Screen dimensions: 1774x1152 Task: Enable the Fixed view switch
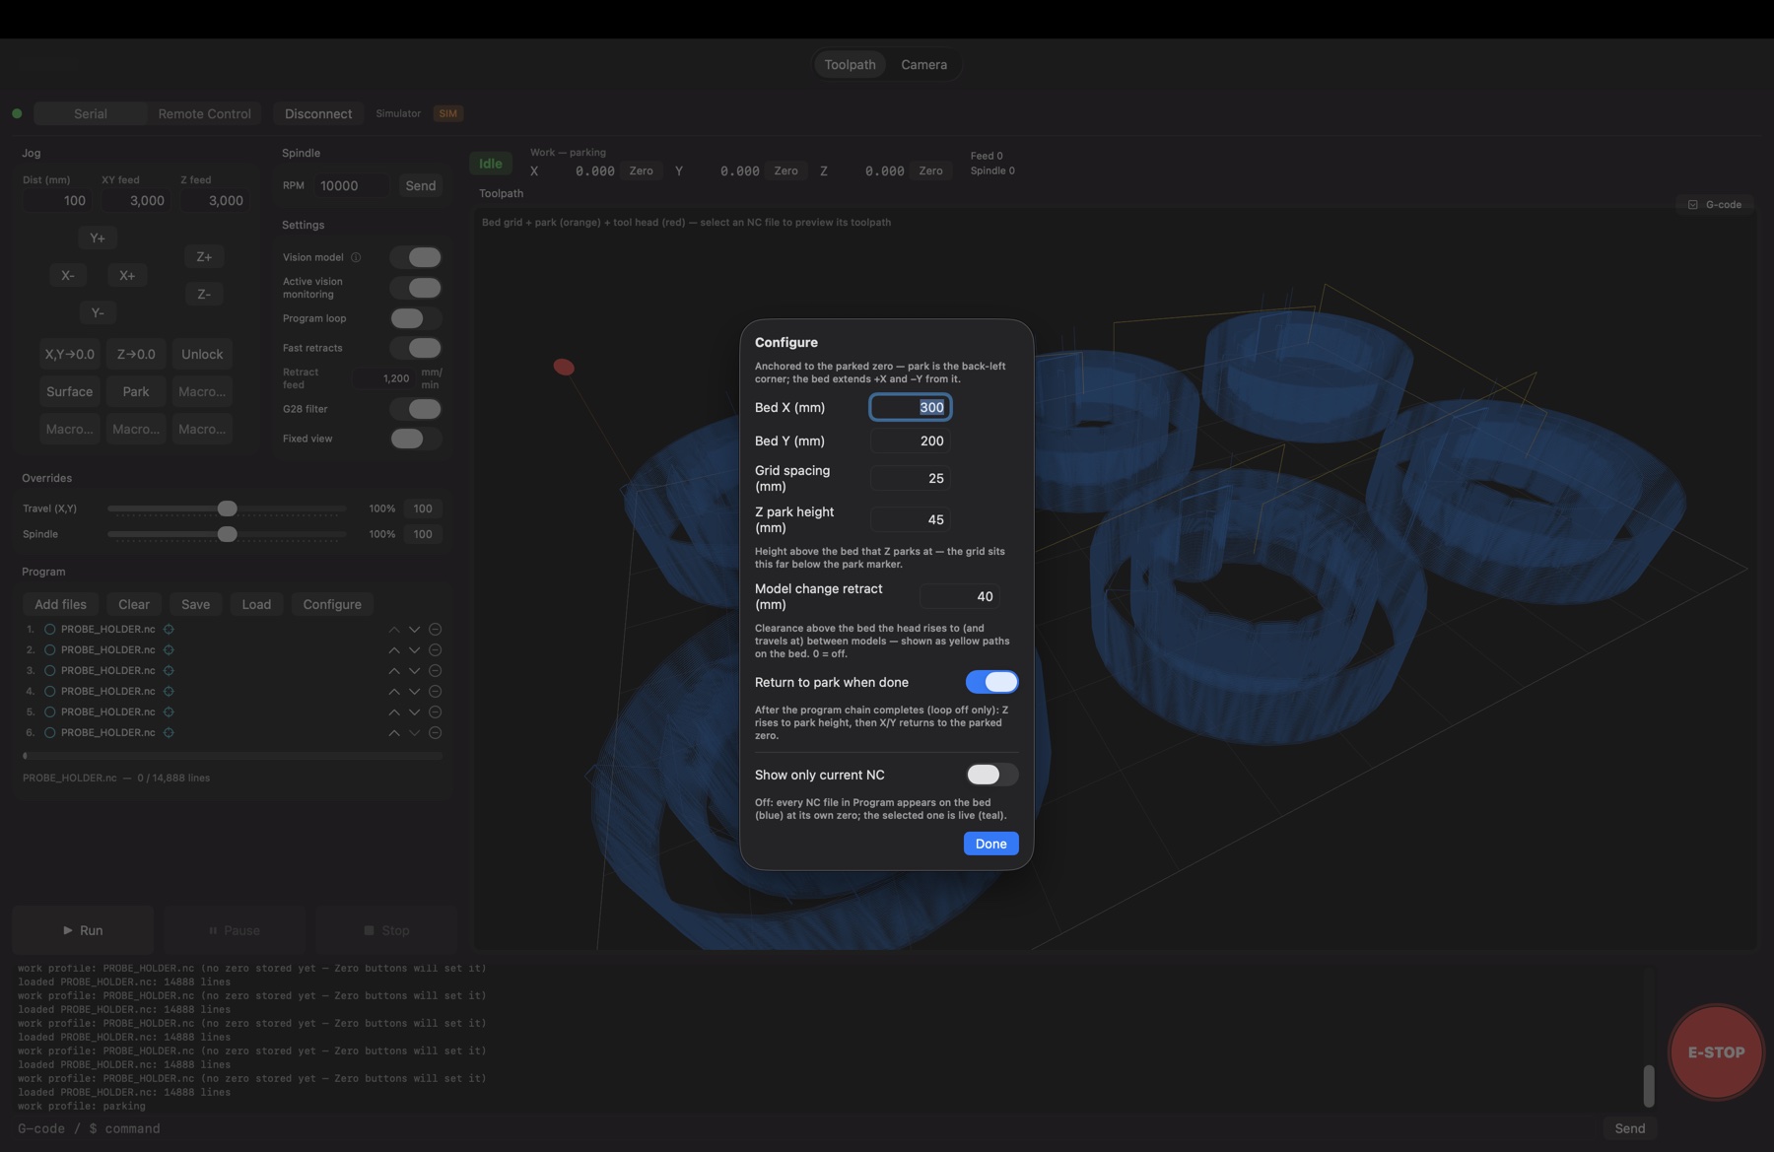pyautogui.click(x=415, y=439)
